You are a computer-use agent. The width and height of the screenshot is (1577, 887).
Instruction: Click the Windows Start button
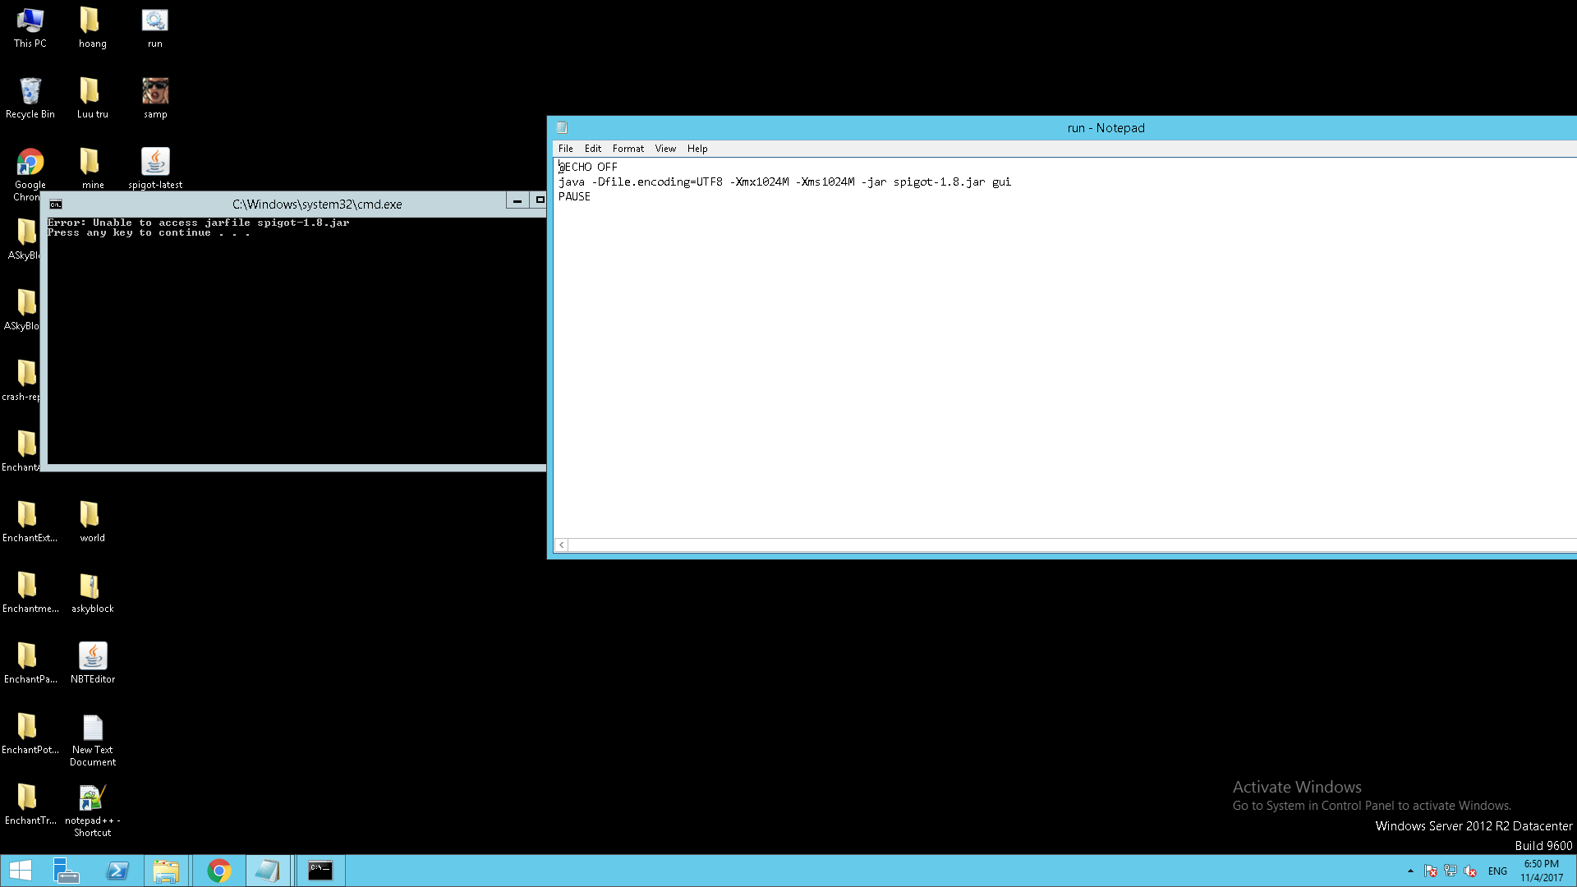(x=21, y=871)
